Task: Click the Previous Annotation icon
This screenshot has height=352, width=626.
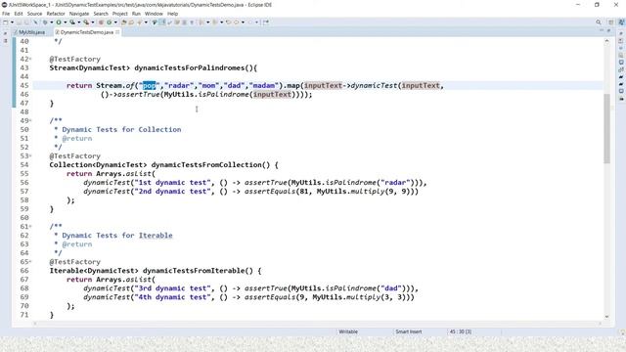Action: click(x=215, y=22)
